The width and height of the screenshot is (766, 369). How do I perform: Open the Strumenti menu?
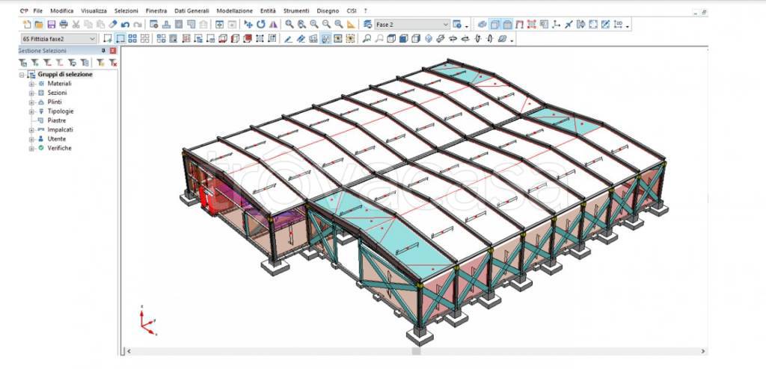point(296,10)
